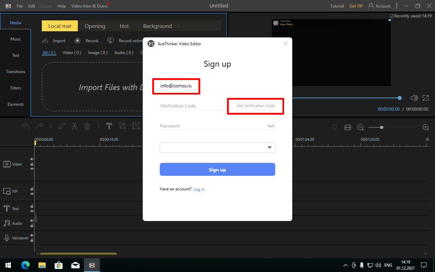Hide the PIP track with eye icon

point(32,194)
